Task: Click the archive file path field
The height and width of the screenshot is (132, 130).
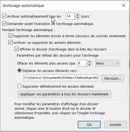Action: point(61,78)
